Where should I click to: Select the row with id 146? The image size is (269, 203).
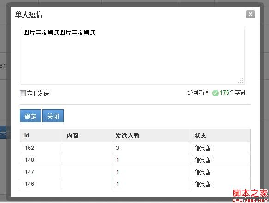[135, 184]
